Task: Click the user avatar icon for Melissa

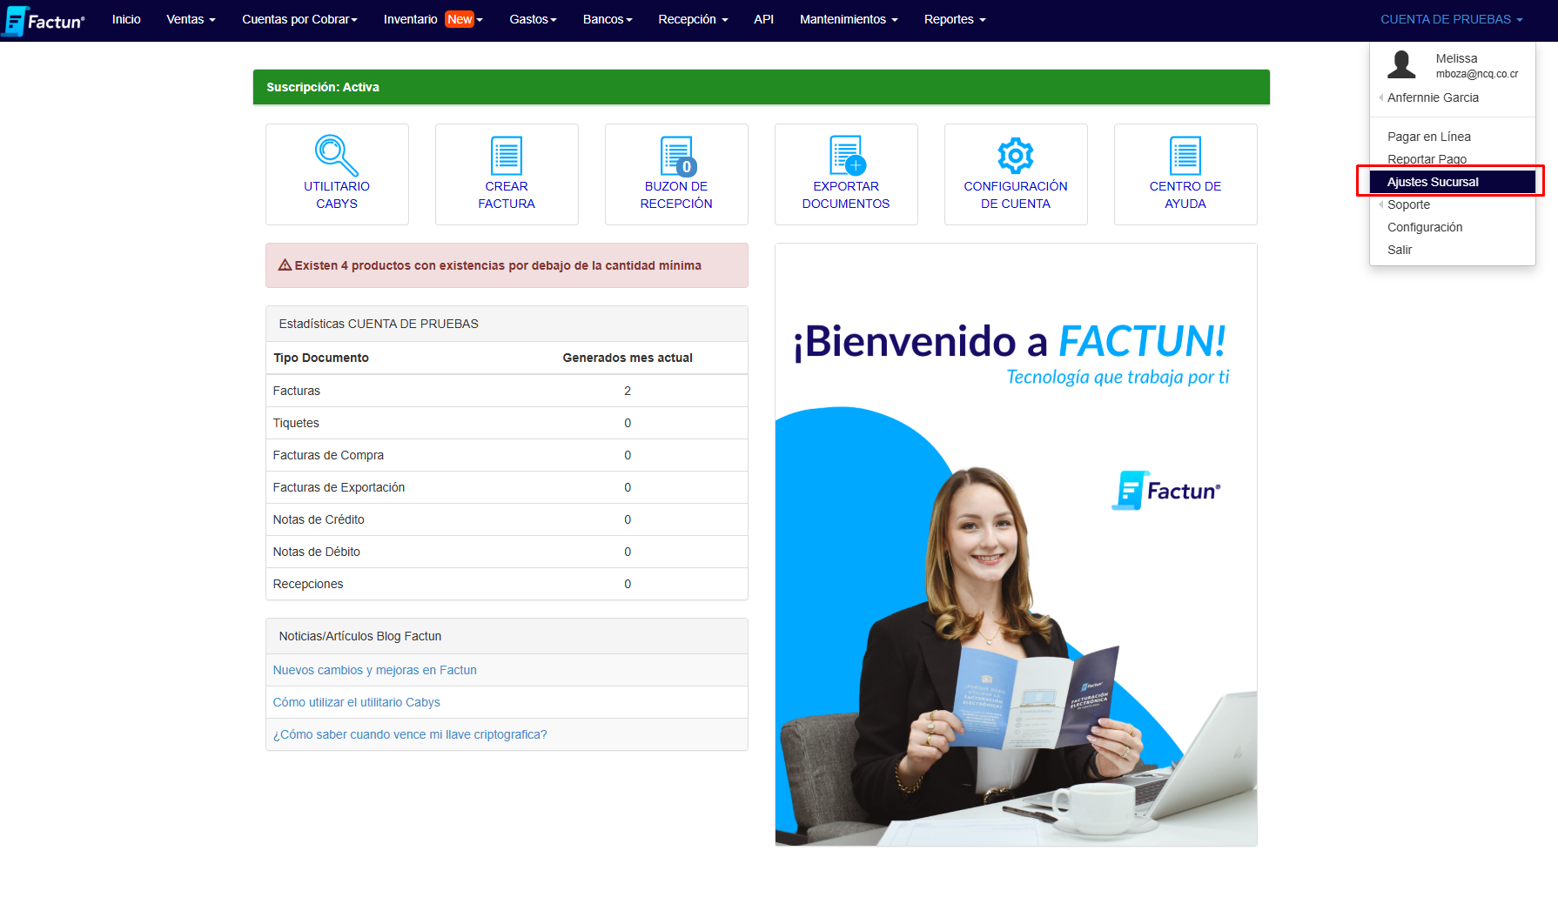Action: point(1401,65)
